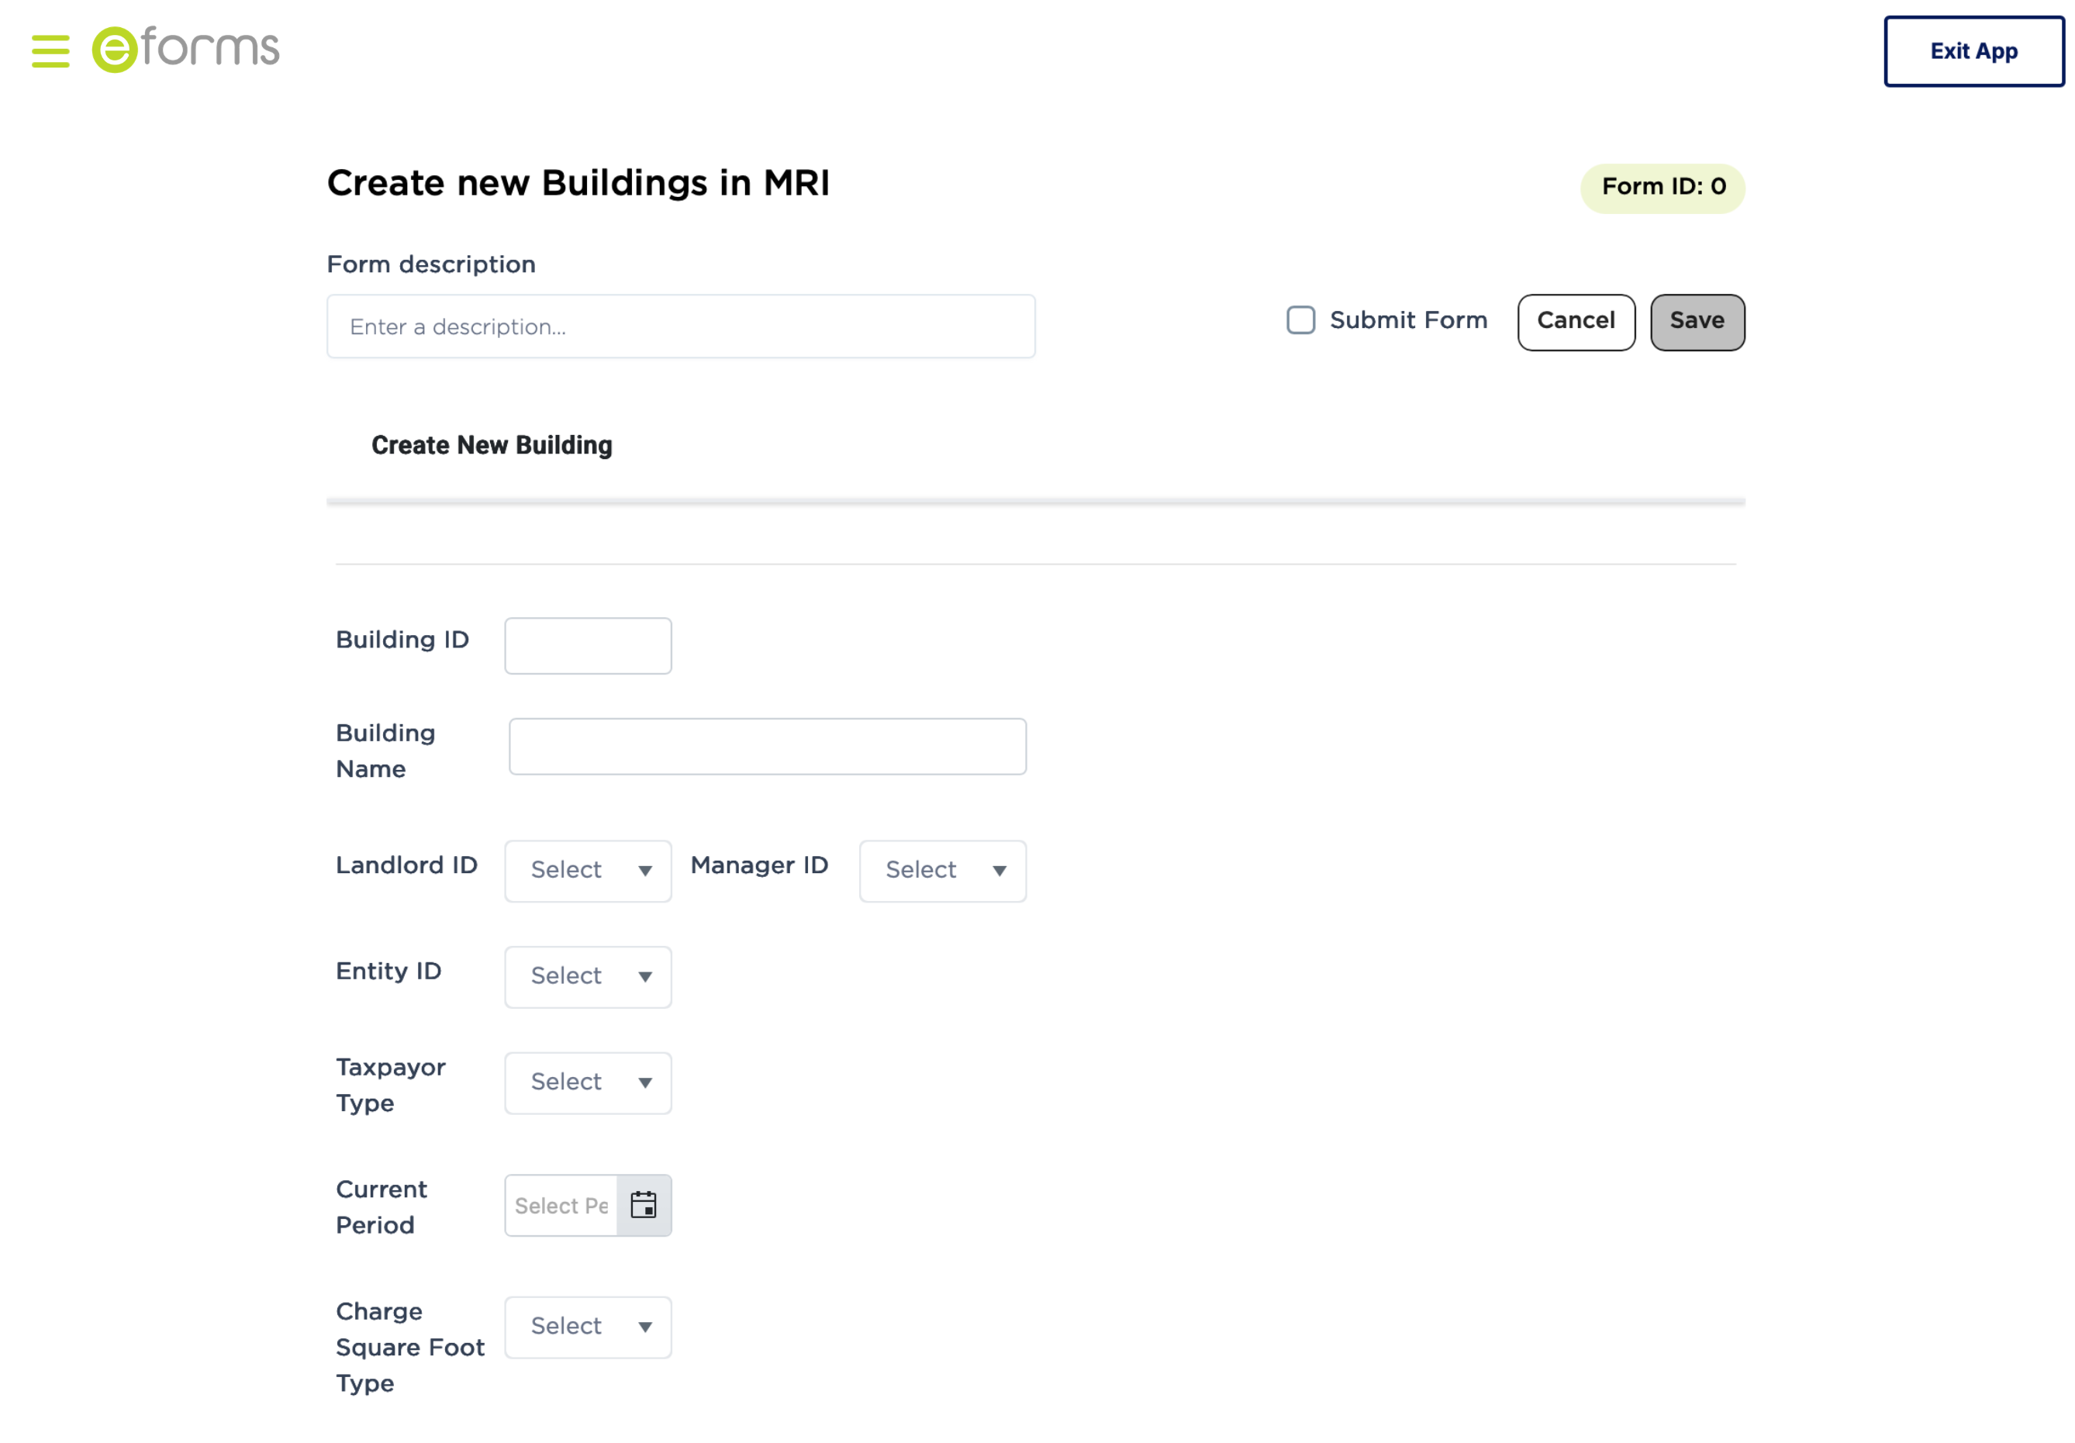The image size is (2075, 1443).
Task: Click the Cancel button
Action: (x=1575, y=322)
